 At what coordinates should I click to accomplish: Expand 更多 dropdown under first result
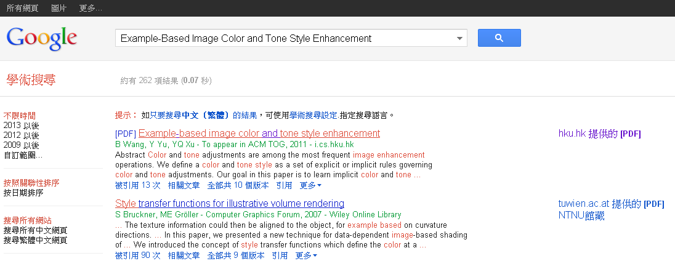click(x=310, y=185)
